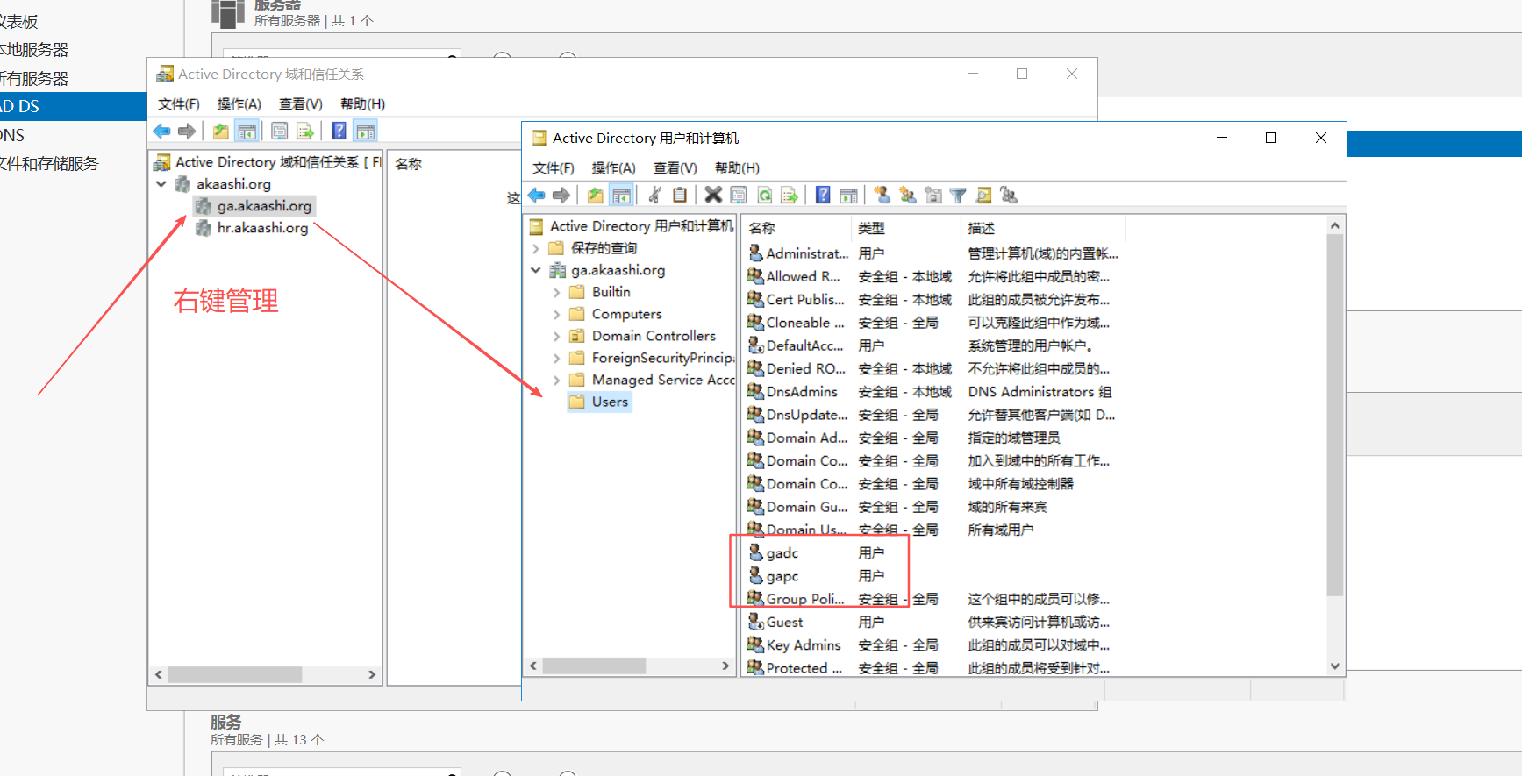This screenshot has width=1522, height=776.
Task: Open 操作(A) menu in Users and Computers
Action: [x=613, y=167]
